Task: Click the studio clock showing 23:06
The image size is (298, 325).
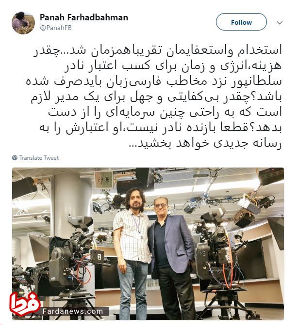Action: (x=103, y=180)
